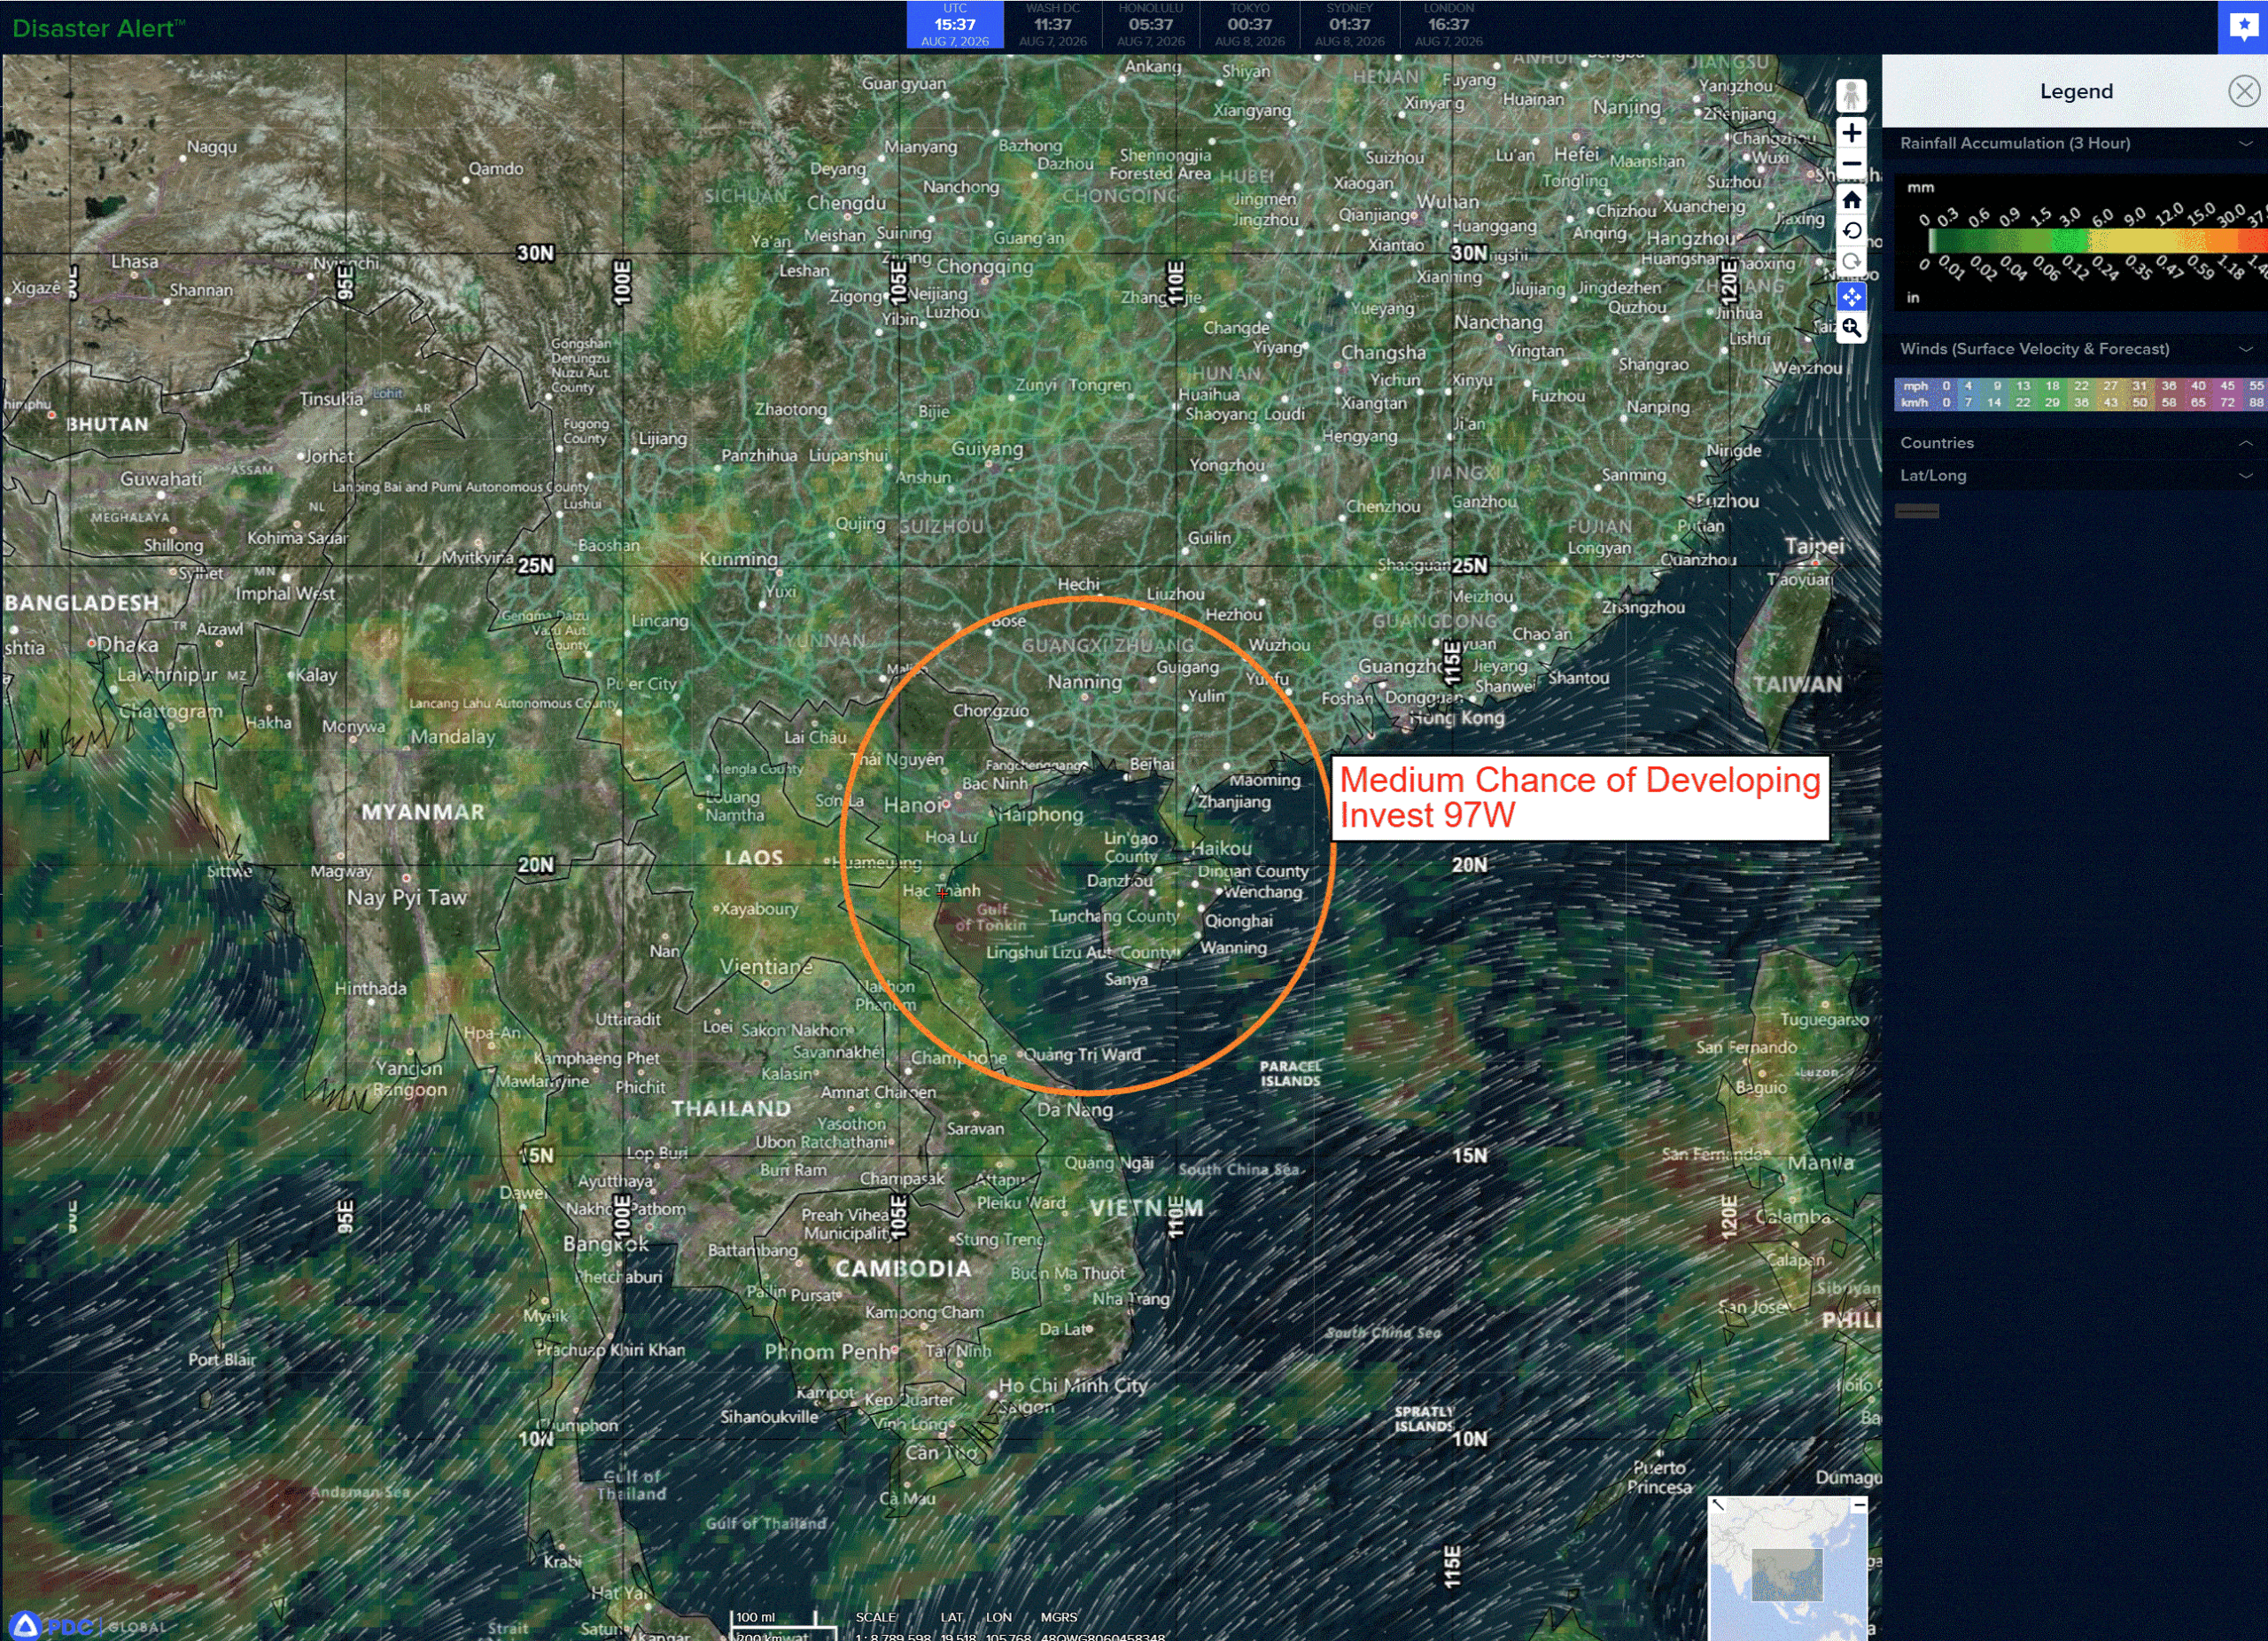Open the blue star panel icon at the top right

click(2243, 26)
